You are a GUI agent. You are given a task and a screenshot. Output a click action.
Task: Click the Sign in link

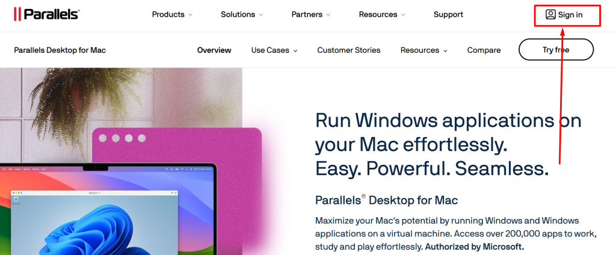point(564,15)
